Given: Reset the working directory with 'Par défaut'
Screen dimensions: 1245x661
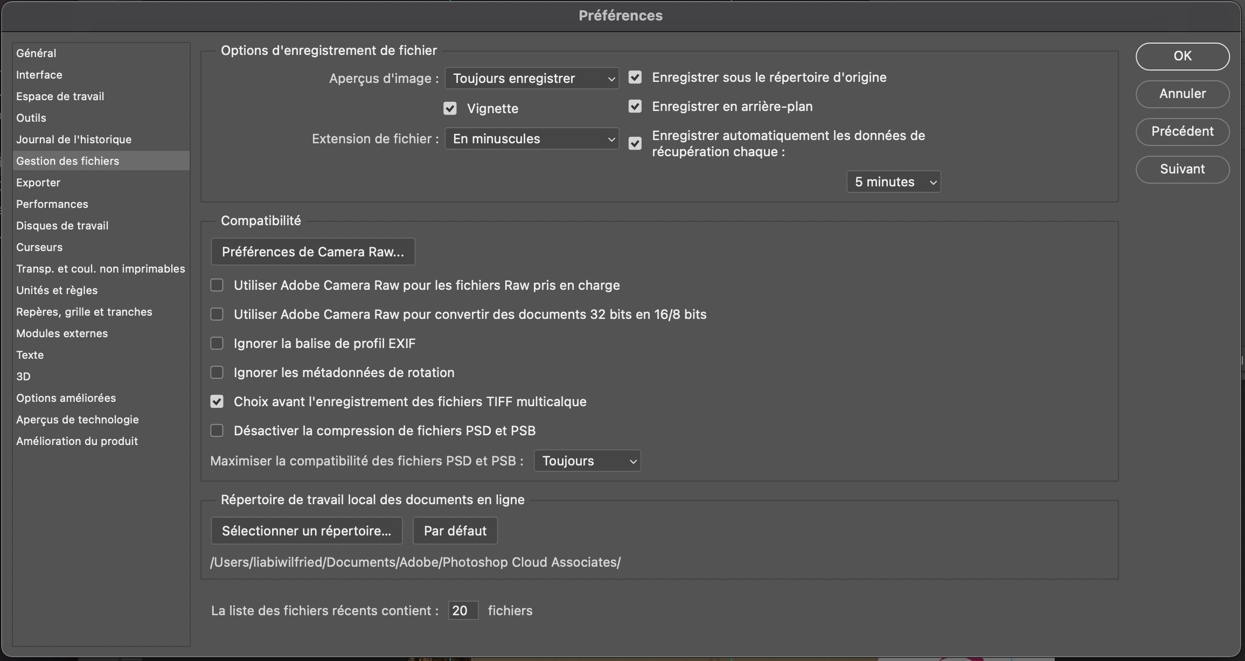Looking at the screenshot, I should click(454, 531).
